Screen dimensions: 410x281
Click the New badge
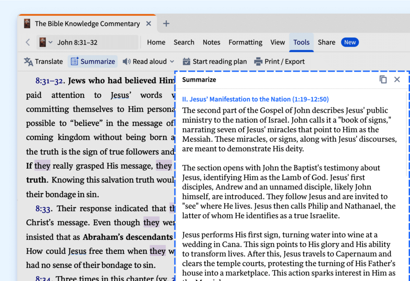(x=350, y=43)
